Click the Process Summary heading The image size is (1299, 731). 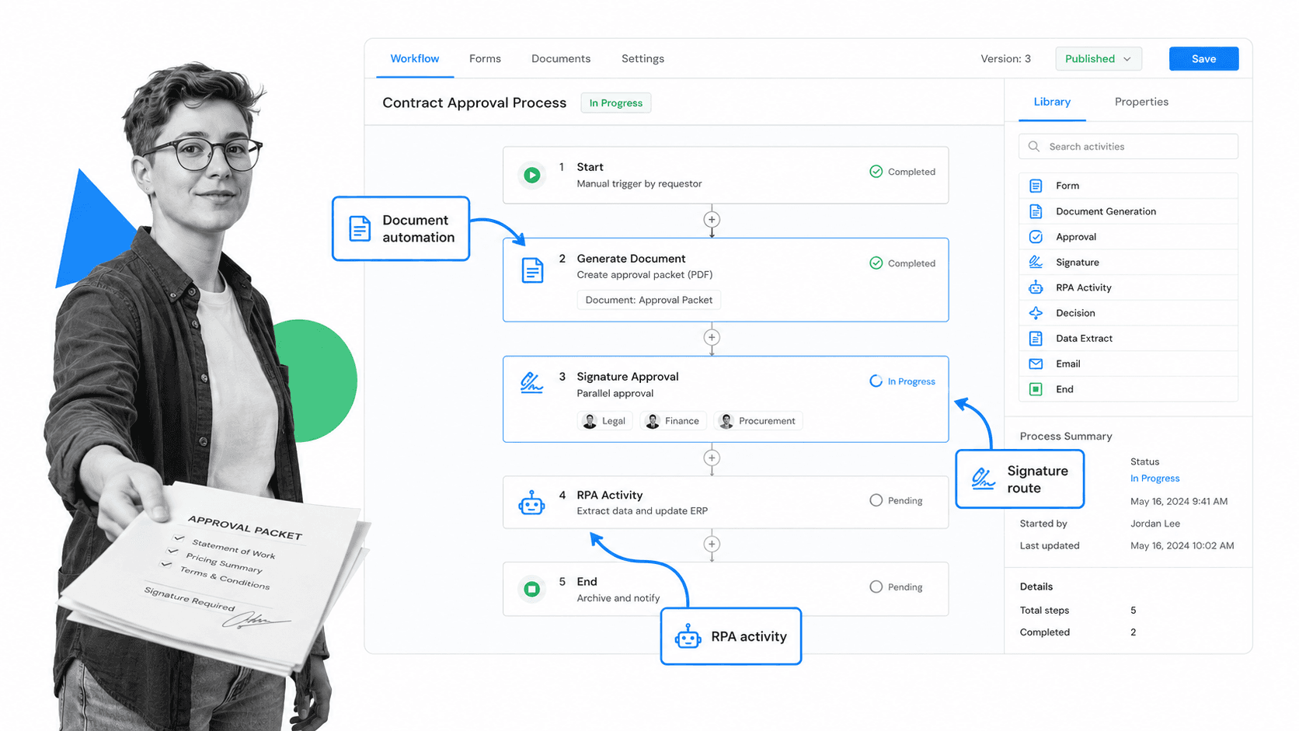1065,437
